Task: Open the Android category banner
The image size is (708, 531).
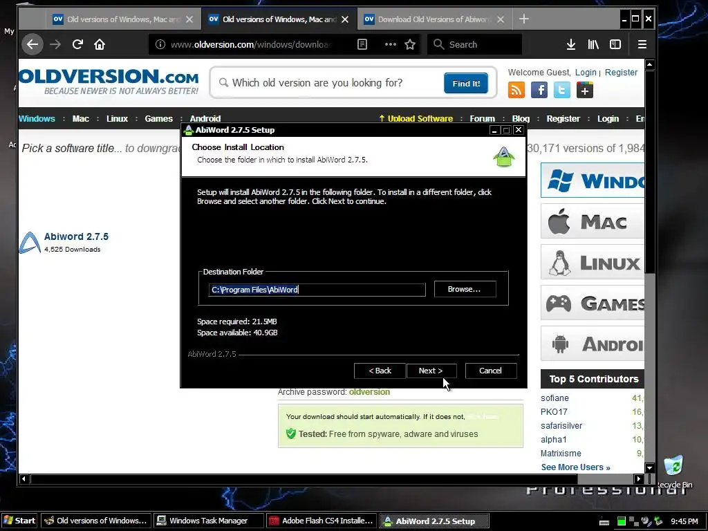Action: click(x=592, y=344)
